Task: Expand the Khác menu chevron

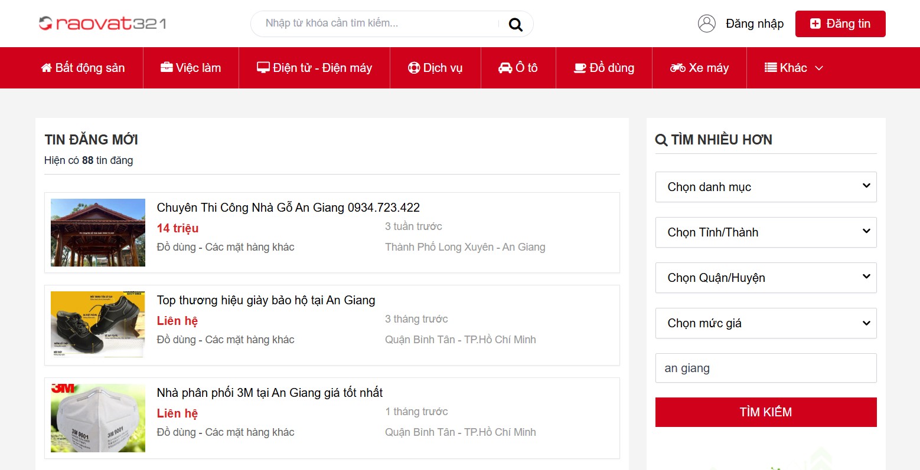Action: click(820, 67)
